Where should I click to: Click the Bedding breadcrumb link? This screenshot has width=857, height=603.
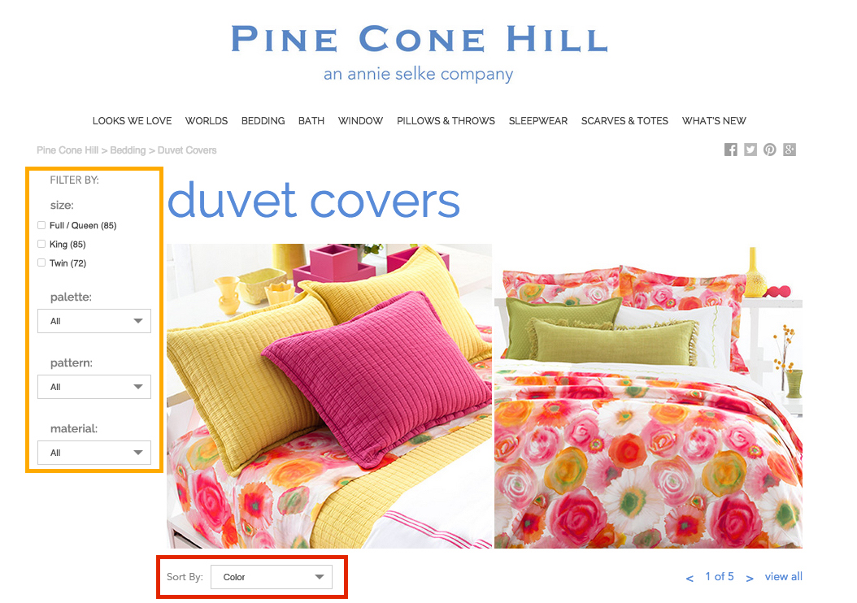click(128, 150)
